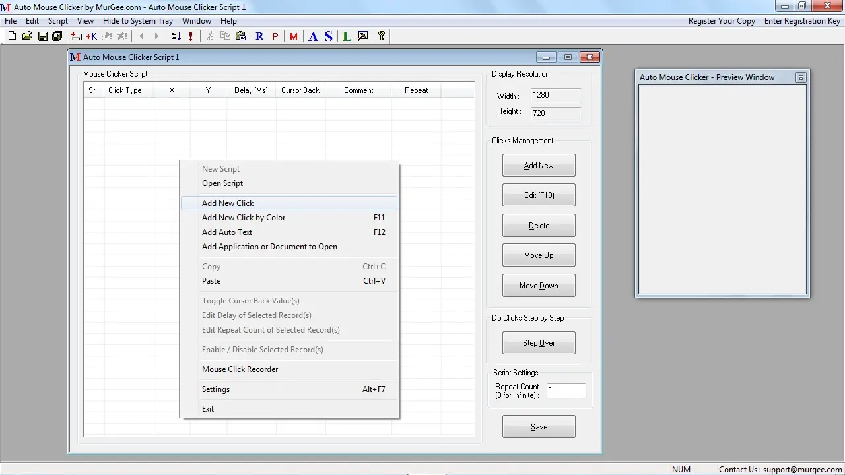Click the Move Up button
The image size is (845, 475).
(539, 255)
